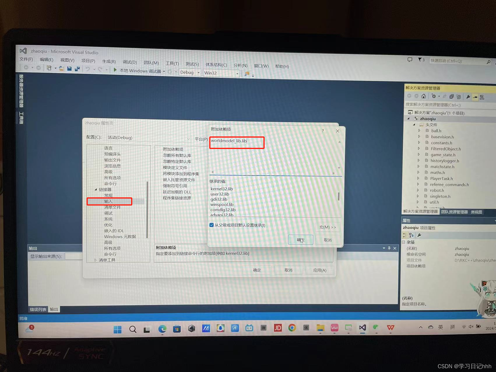Toggle inherit from parent or project defaults checkbox
Screen dimensions: 496x372
pyautogui.click(x=212, y=225)
